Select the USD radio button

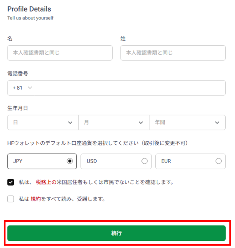(x=144, y=161)
